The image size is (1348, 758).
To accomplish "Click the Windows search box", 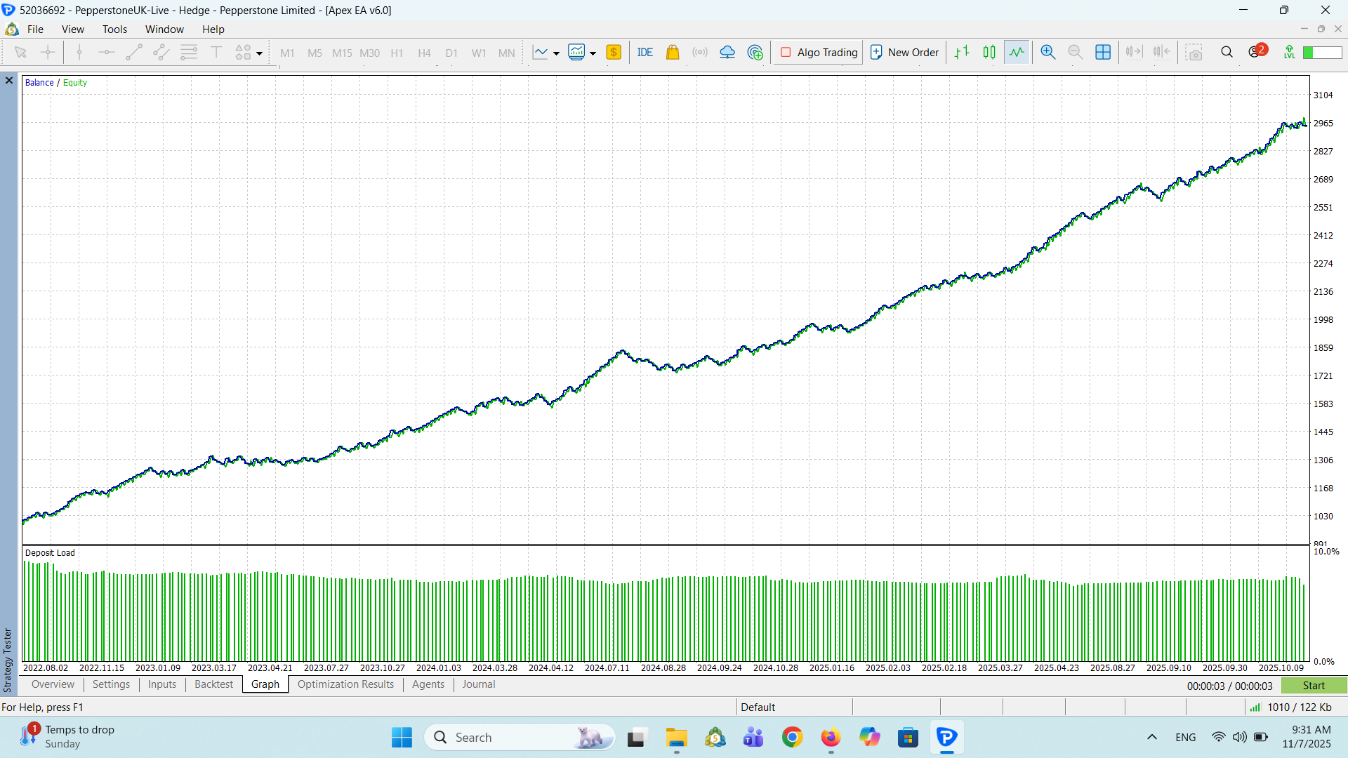I will click(x=520, y=737).
